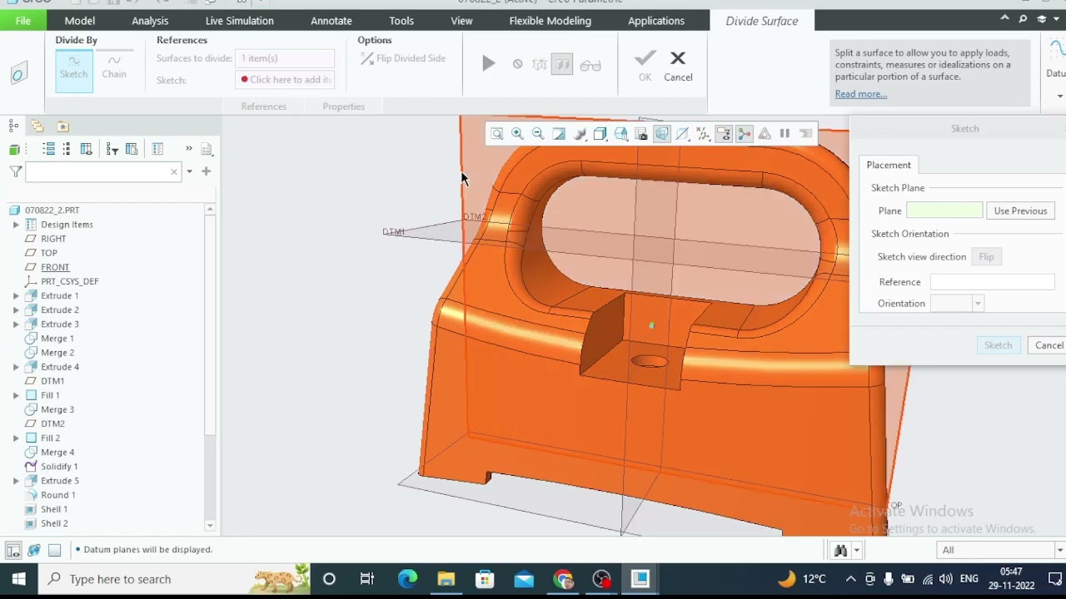Click the Surfaces to divide collector
This screenshot has width=1066, height=599.
coord(285,58)
